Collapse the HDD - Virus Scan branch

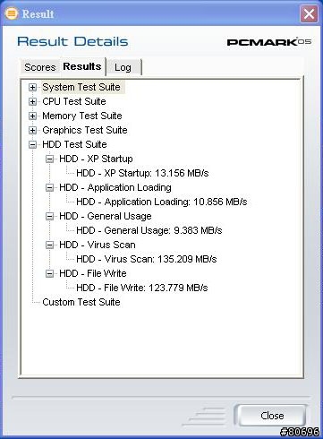pos(49,245)
